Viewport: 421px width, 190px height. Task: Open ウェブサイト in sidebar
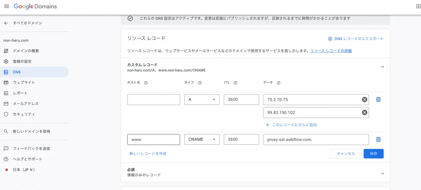click(34, 83)
